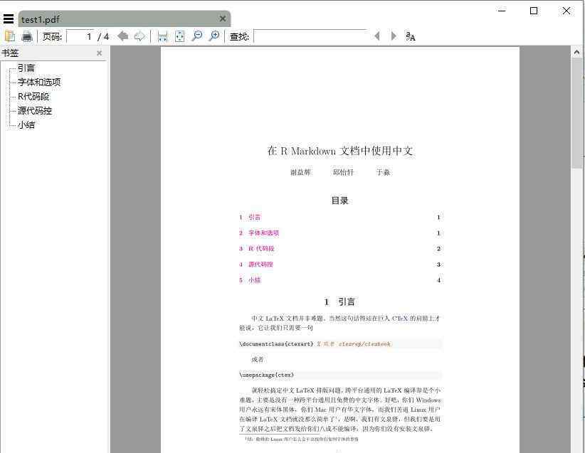Open bookmark R代码段
This screenshot has width=585, height=453.
[x=33, y=96]
